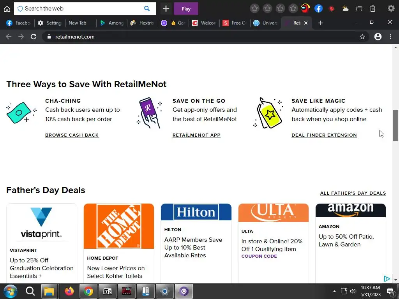Switch to the Welcome tab
Image resolution: width=399 pixels, height=299 pixels.
coord(204,23)
